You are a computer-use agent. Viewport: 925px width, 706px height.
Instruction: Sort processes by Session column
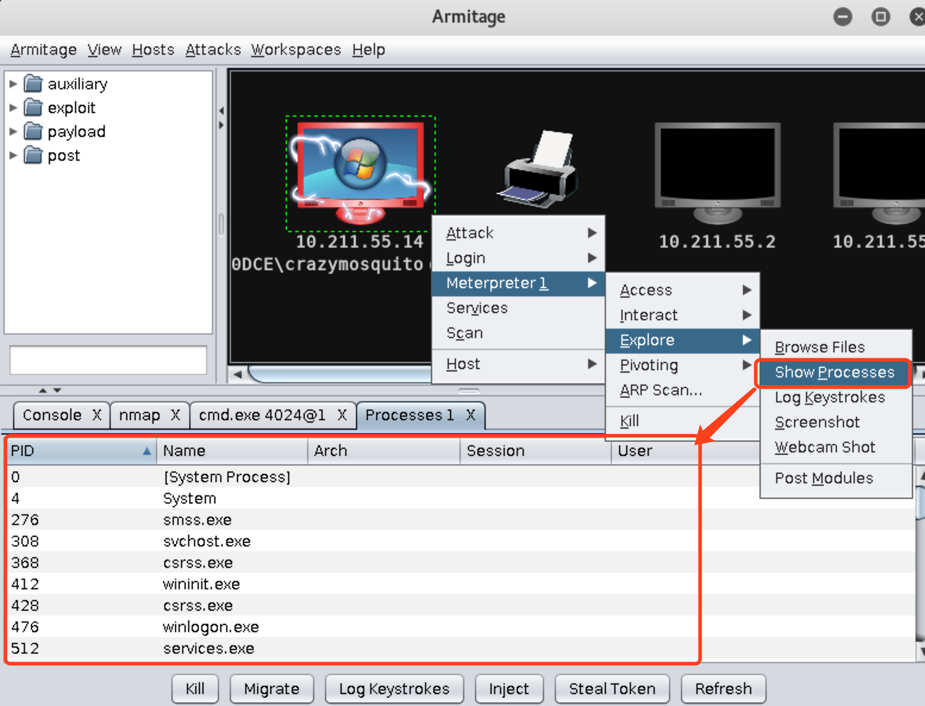click(536, 451)
